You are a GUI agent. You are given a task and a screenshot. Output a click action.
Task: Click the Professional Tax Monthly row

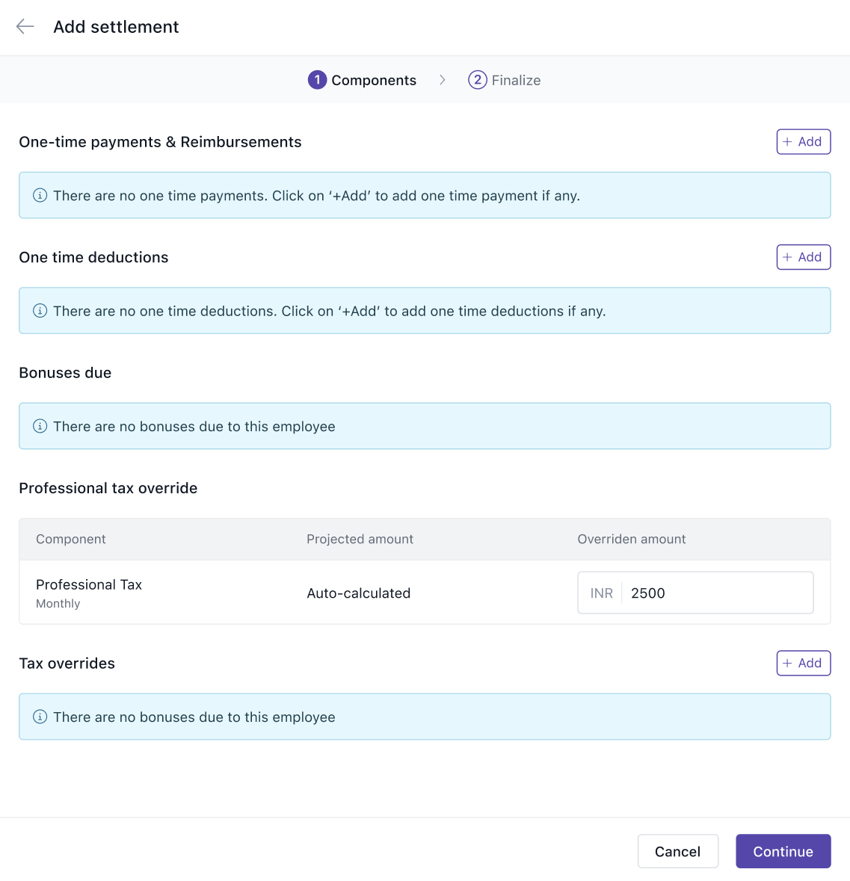pyautogui.click(x=425, y=593)
